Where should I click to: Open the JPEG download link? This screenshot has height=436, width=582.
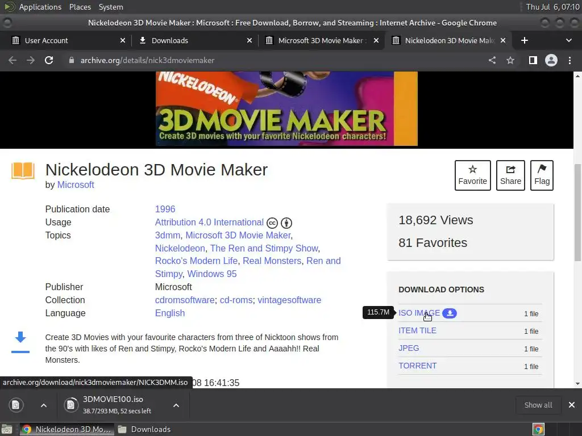click(409, 348)
